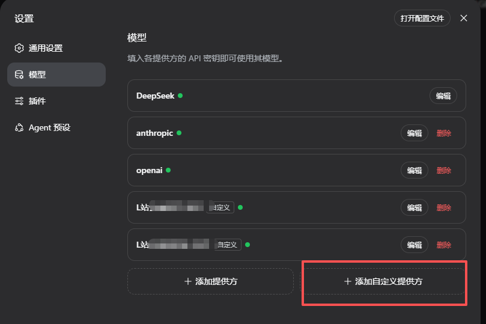This screenshot has width=486, height=324.
Task: Click the plus icon in 添加自定义提供方
Action: click(x=347, y=281)
